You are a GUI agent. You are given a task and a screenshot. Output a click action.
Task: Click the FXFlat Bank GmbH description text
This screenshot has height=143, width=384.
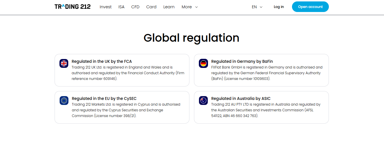[267, 73]
